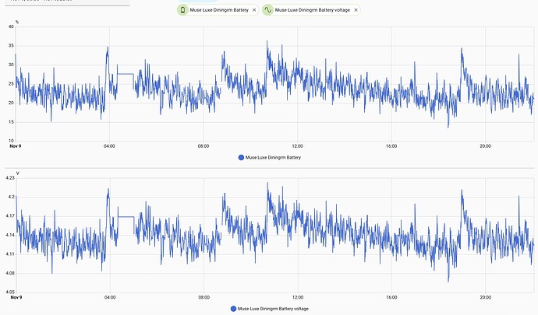Click the V unit label above the voltage chart
The width and height of the screenshot is (538, 315).
(x=17, y=173)
